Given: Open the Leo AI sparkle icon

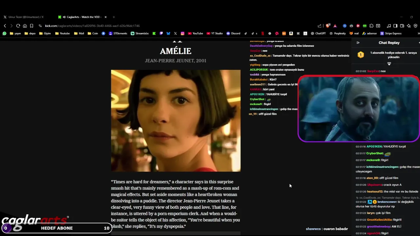Looking at the screenshot, I should coord(409,26).
